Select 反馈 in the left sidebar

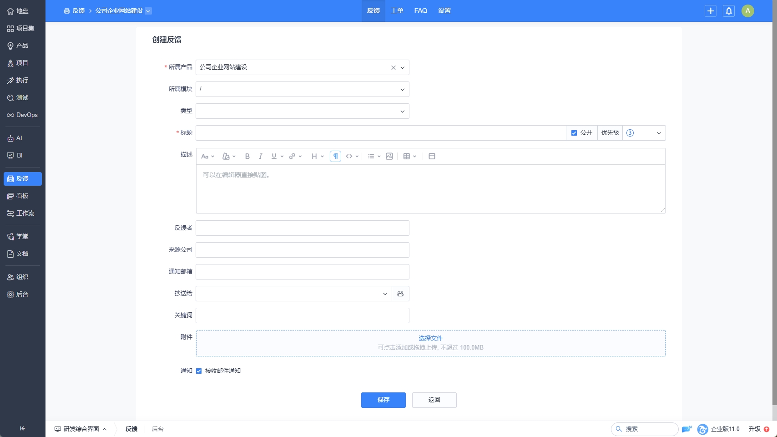click(x=22, y=178)
